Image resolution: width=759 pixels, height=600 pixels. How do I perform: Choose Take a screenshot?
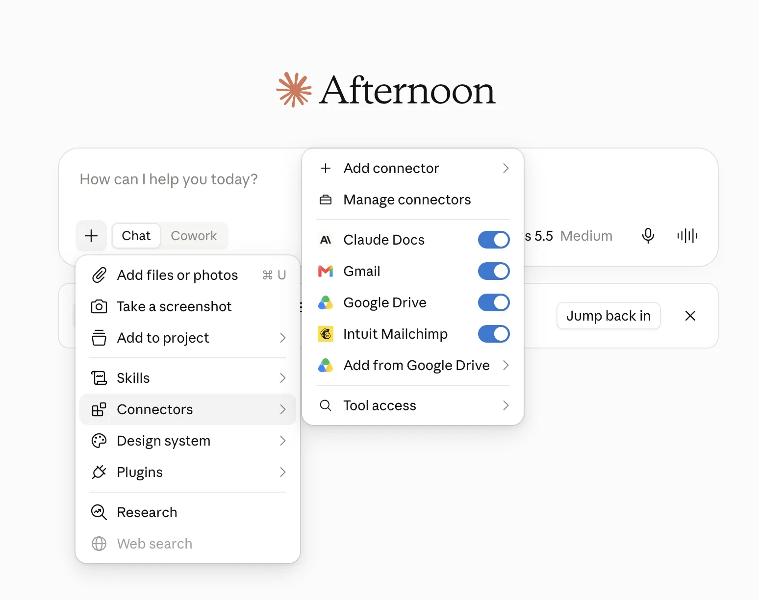[188, 306]
